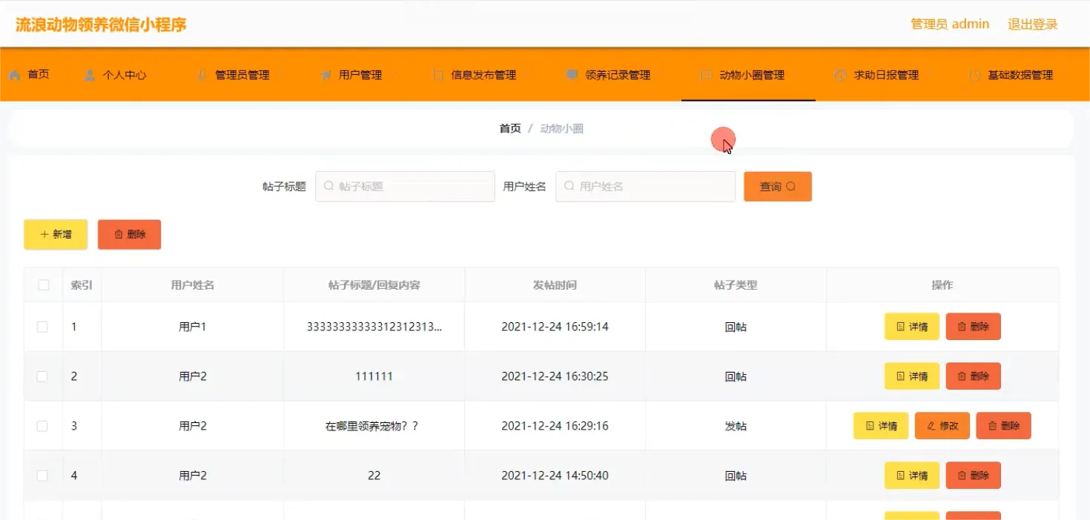Open the 管理员管理 menu
The width and height of the screenshot is (1090, 520).
(233, 75)
